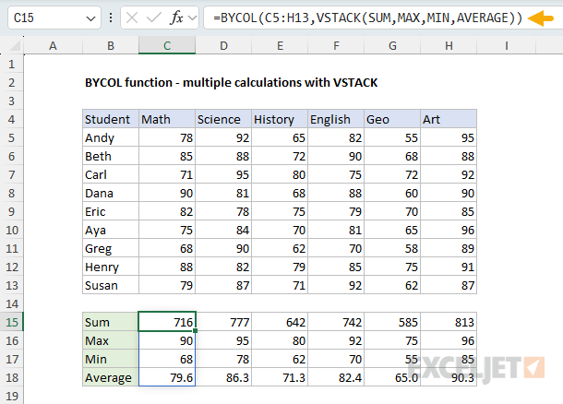Image resolution: width=563 pixels, height=404 pixels.
Task: Select History sum cell 642
Action: 280,322
